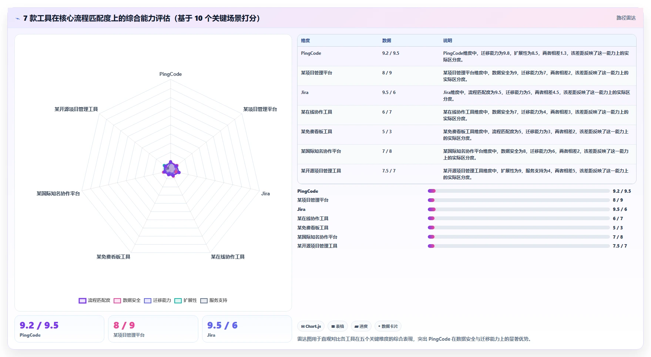Click the 某免费看板工具 progress list label
Screen dimensions: 651x357
tap(313, 228)
